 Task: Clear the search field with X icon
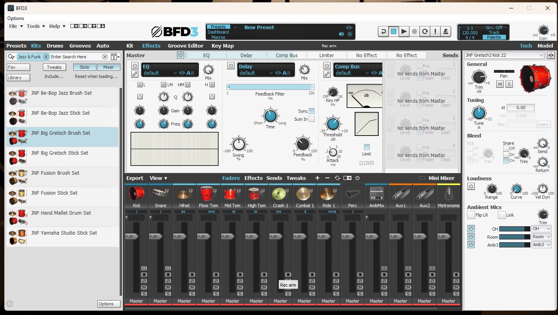point(105,57)
